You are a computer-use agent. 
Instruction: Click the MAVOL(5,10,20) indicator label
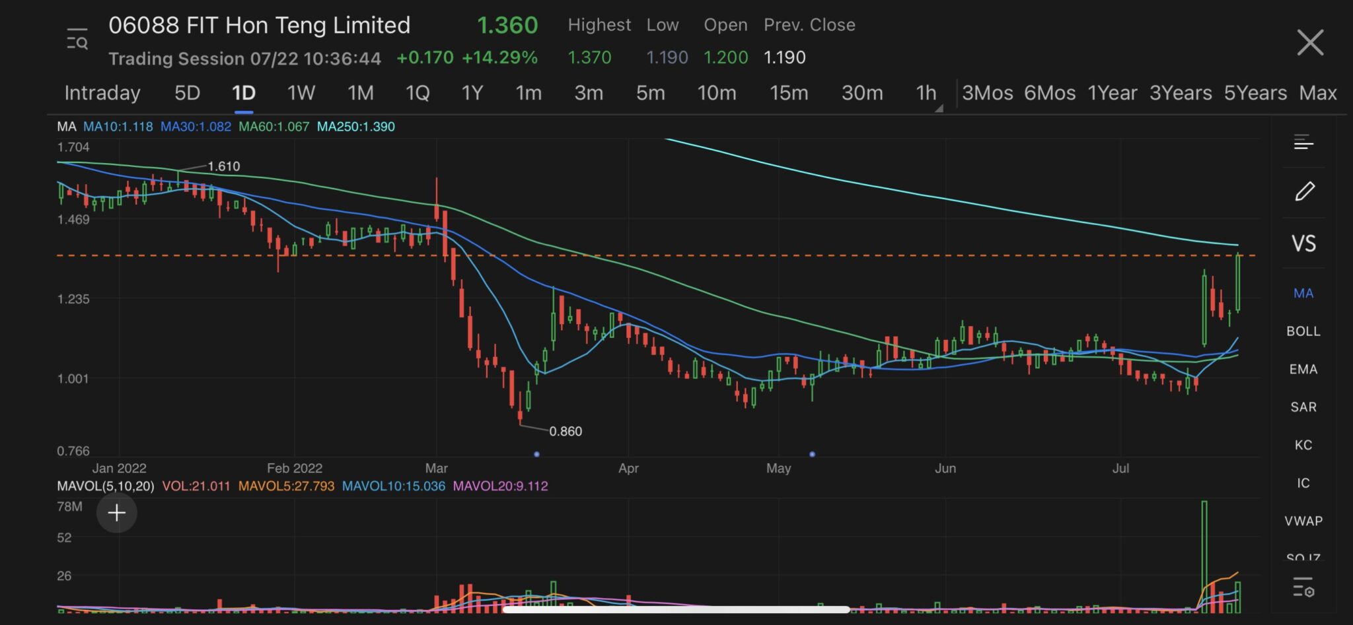pyautogui.click(x=106, y=486)
